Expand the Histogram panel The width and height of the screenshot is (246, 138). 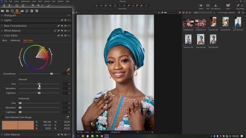click(x=2, y=15)
